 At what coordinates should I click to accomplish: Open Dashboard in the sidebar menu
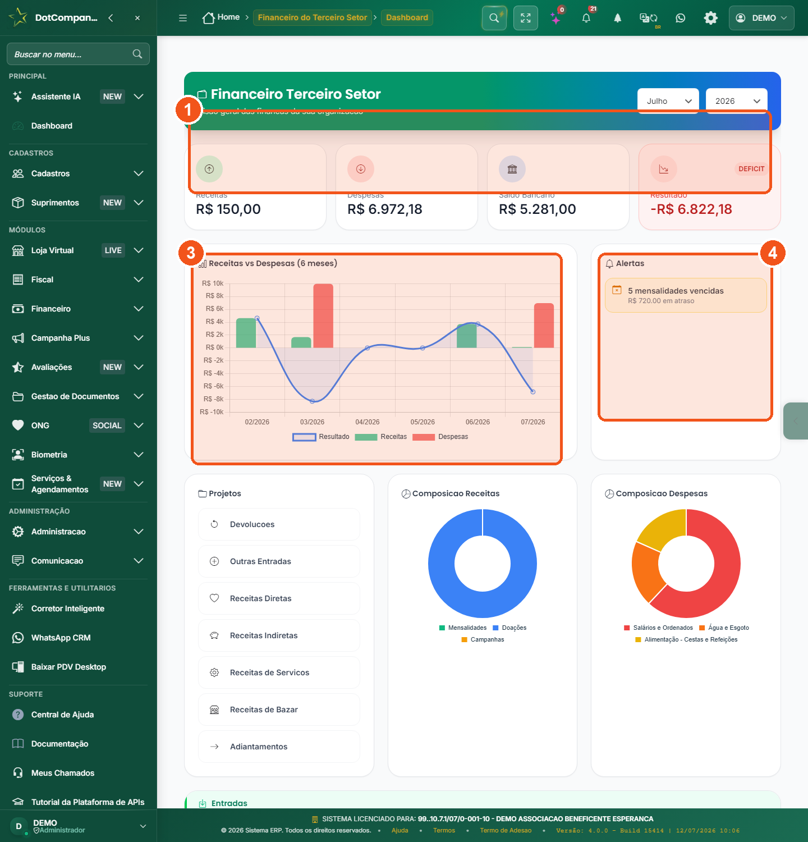(78, 126)
